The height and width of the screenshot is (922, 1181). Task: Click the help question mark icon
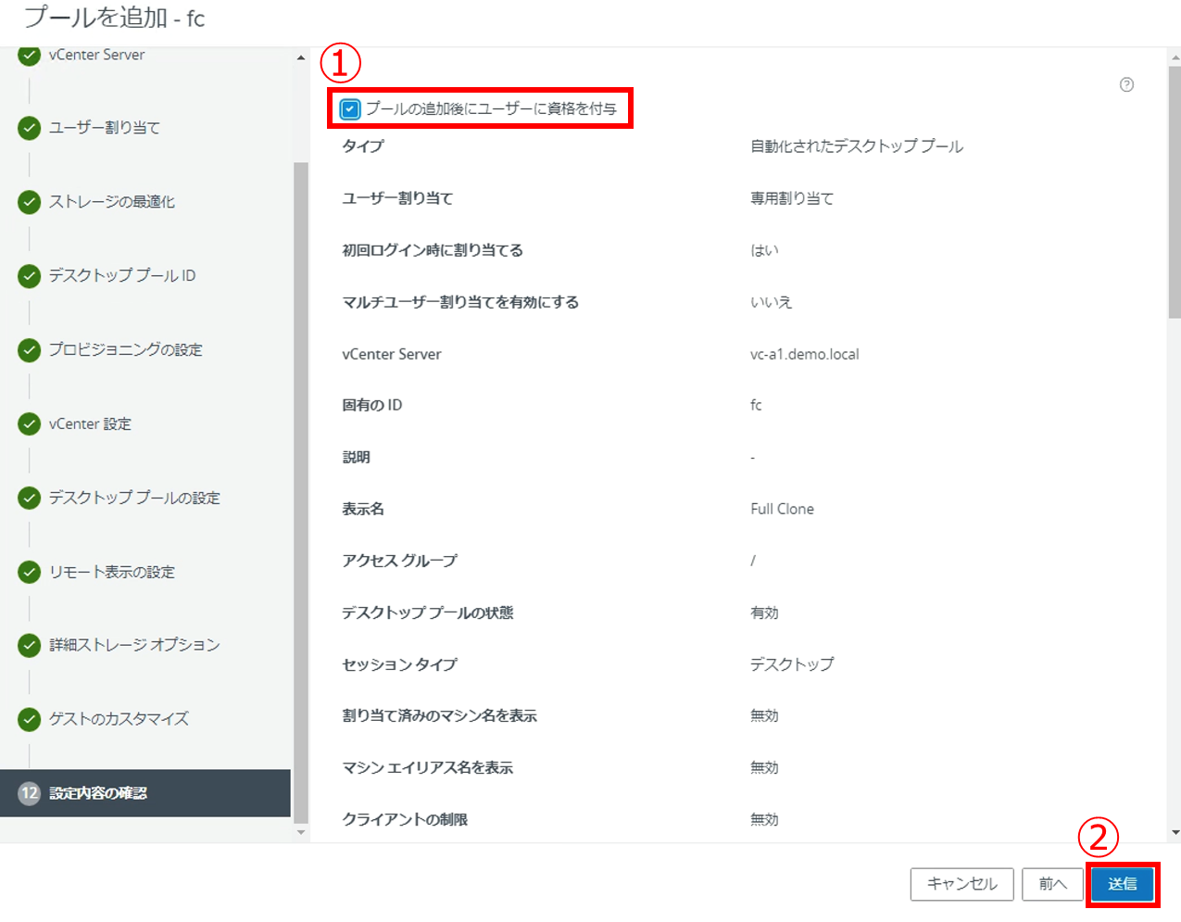click(1126, 85)
